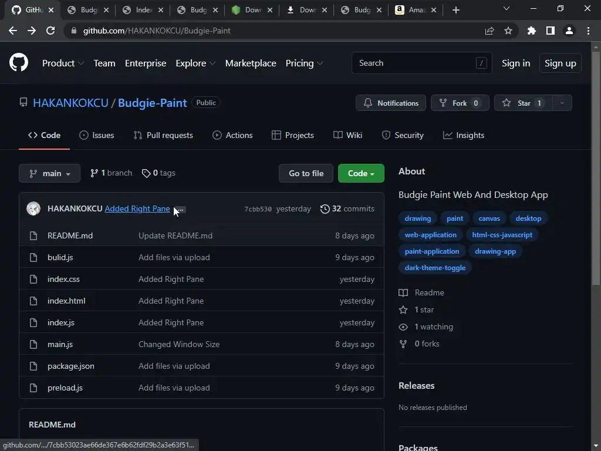Open the Security tab

(x=403, y=136)
